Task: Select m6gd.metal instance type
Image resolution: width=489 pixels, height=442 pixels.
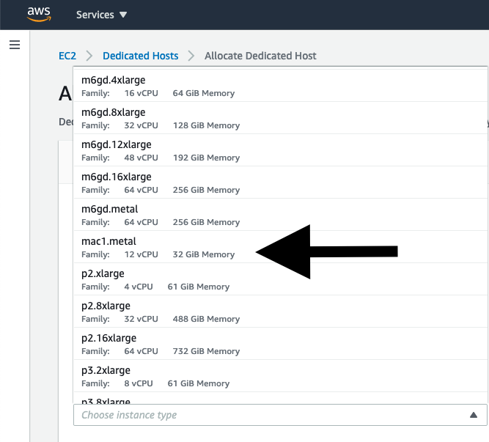Action: tap(280, 215)
